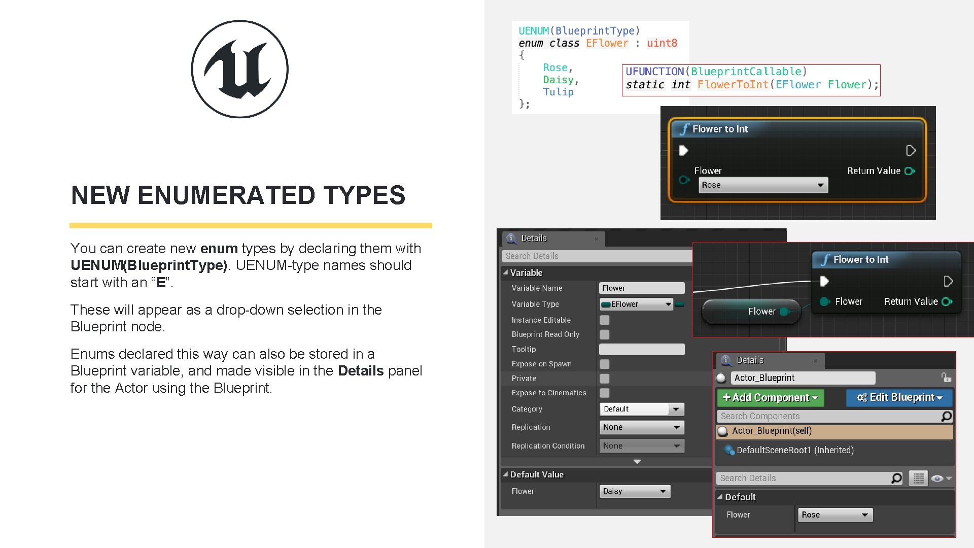974x548 pixels.
Task: Check the Private variable checkbox
Action: 604,379
